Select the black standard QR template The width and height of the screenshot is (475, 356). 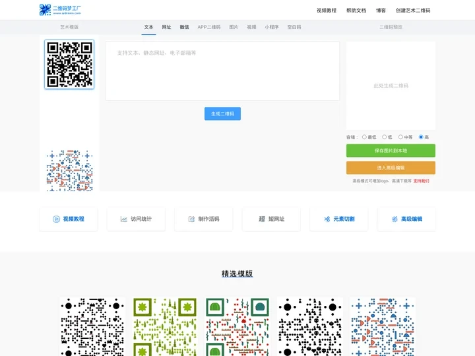(69, 64)
